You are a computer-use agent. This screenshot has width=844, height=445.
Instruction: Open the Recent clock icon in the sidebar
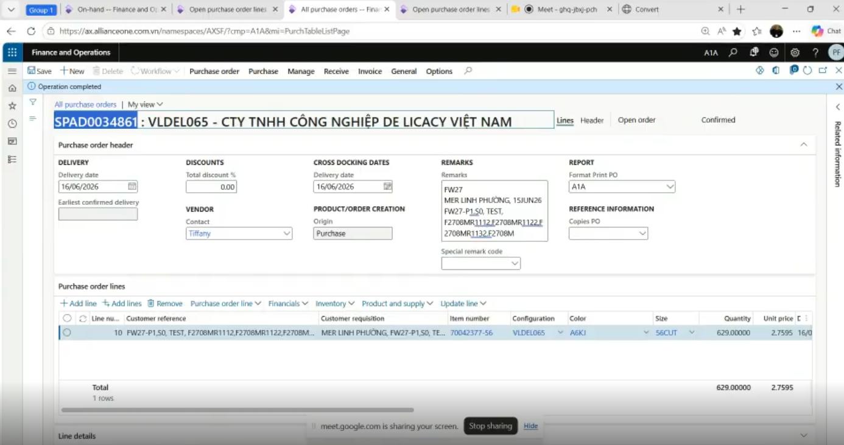[12, 123]
